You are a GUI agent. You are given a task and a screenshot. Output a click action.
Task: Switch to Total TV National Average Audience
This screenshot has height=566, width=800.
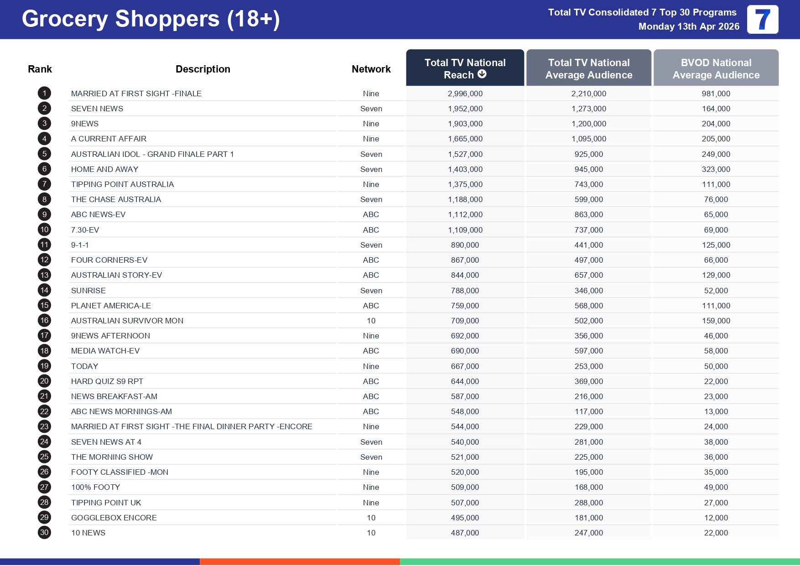coord(588,68)
